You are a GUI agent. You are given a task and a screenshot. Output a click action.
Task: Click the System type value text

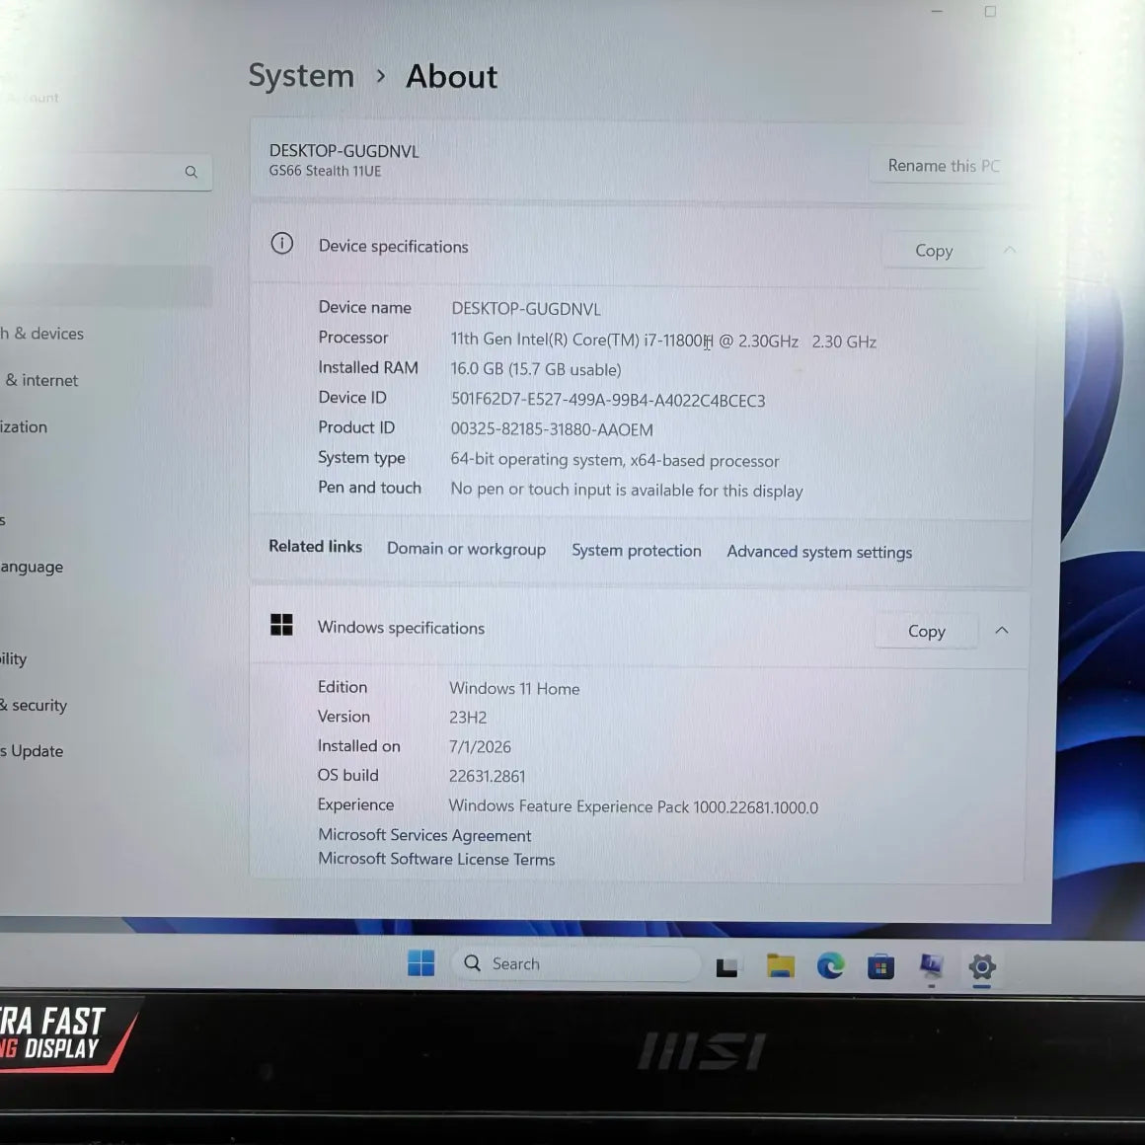[x=615, y=460]
